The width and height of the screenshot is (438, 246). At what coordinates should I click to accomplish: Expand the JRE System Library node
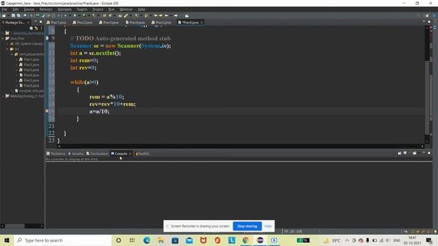[x=8, y=44]
